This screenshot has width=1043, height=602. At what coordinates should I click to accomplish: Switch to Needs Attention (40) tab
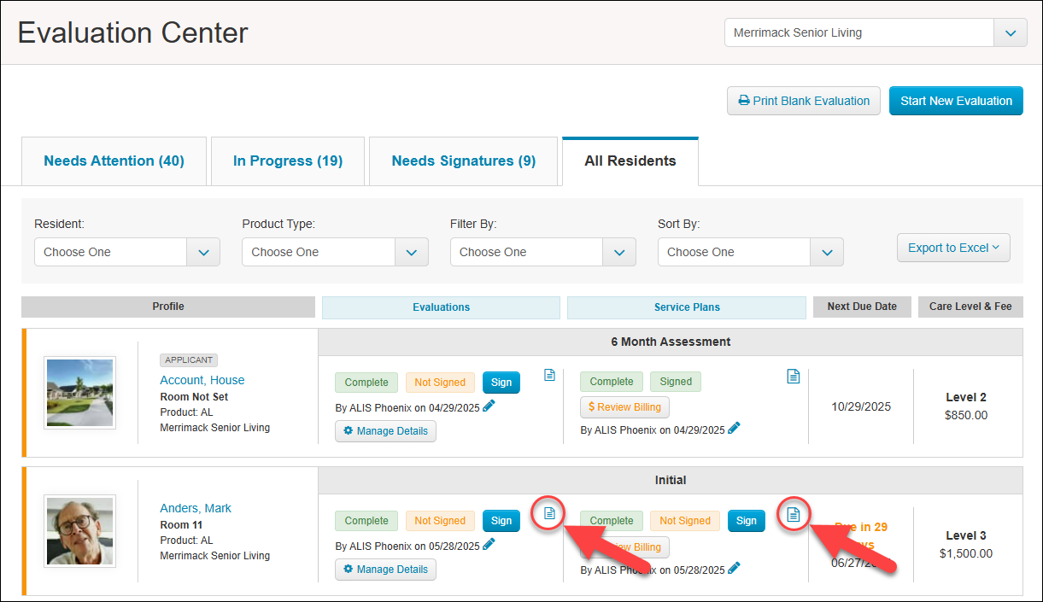click(x=114, y=161)
